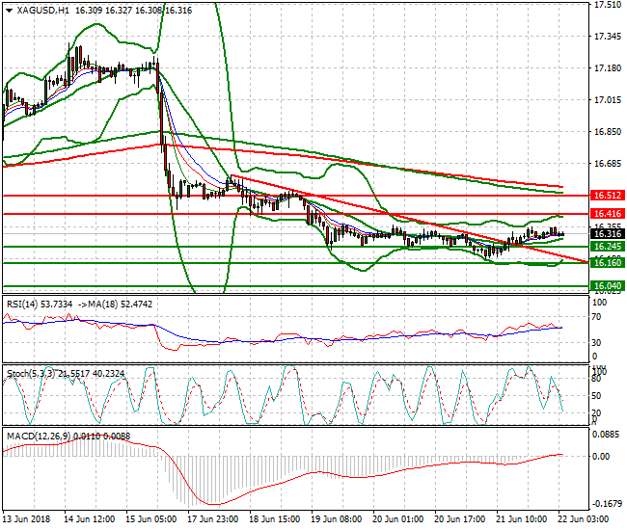Click the 17.180 price scale value
The height and width of the screenshot is (530, 627).
tap(608, 68)
